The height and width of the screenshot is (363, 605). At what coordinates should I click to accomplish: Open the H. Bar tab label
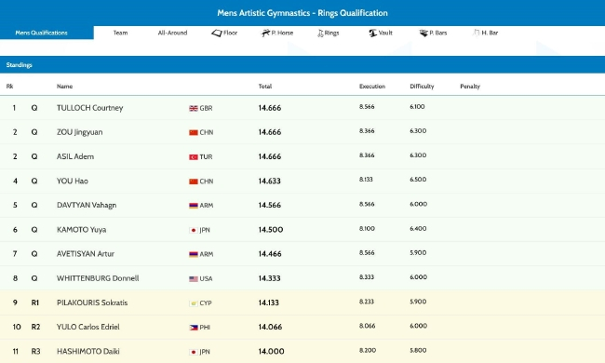click(490, 33)
